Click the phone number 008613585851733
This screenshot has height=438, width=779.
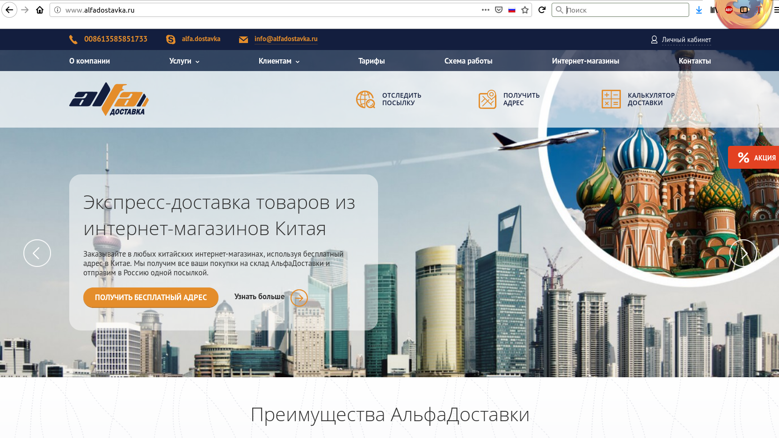[116, 39]
